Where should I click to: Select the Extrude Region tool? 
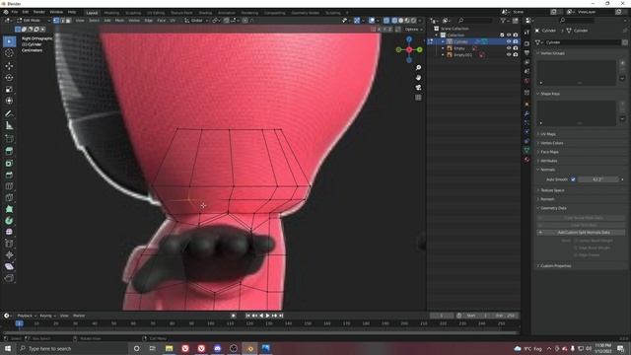tap(9, 151)
